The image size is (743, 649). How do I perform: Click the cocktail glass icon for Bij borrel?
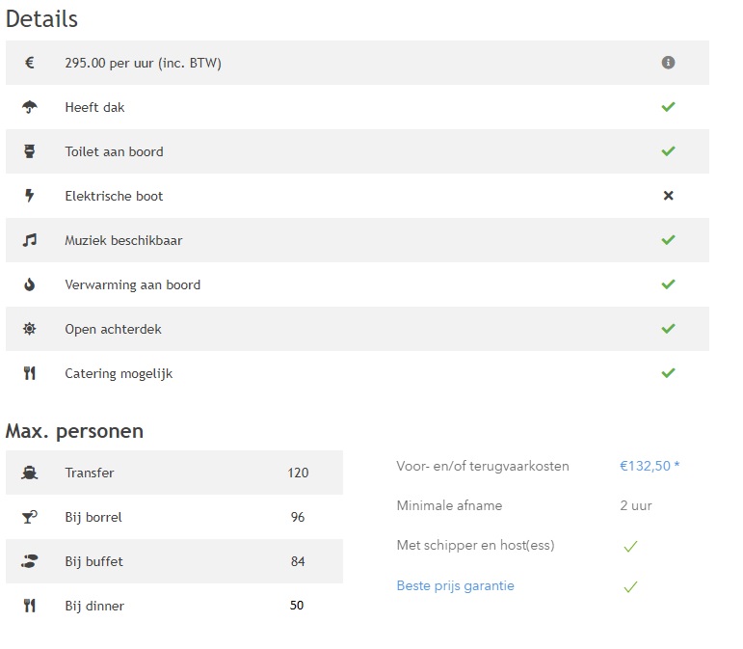29,517
